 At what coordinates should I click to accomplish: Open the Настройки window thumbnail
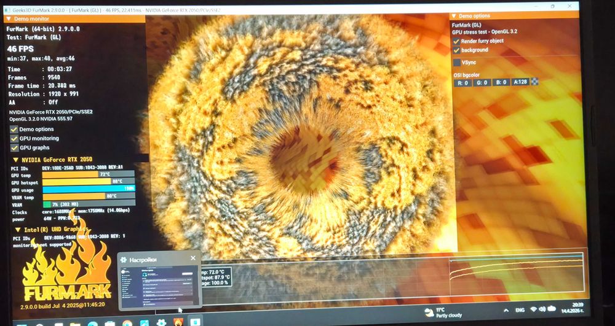click(159, 286)
